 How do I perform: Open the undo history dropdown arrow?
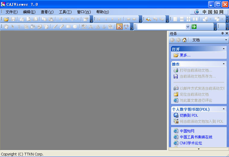(x=66, y=19)
